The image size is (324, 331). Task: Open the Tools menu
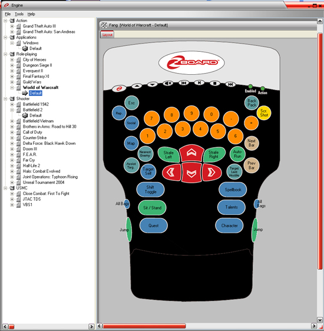pos(19,14)
